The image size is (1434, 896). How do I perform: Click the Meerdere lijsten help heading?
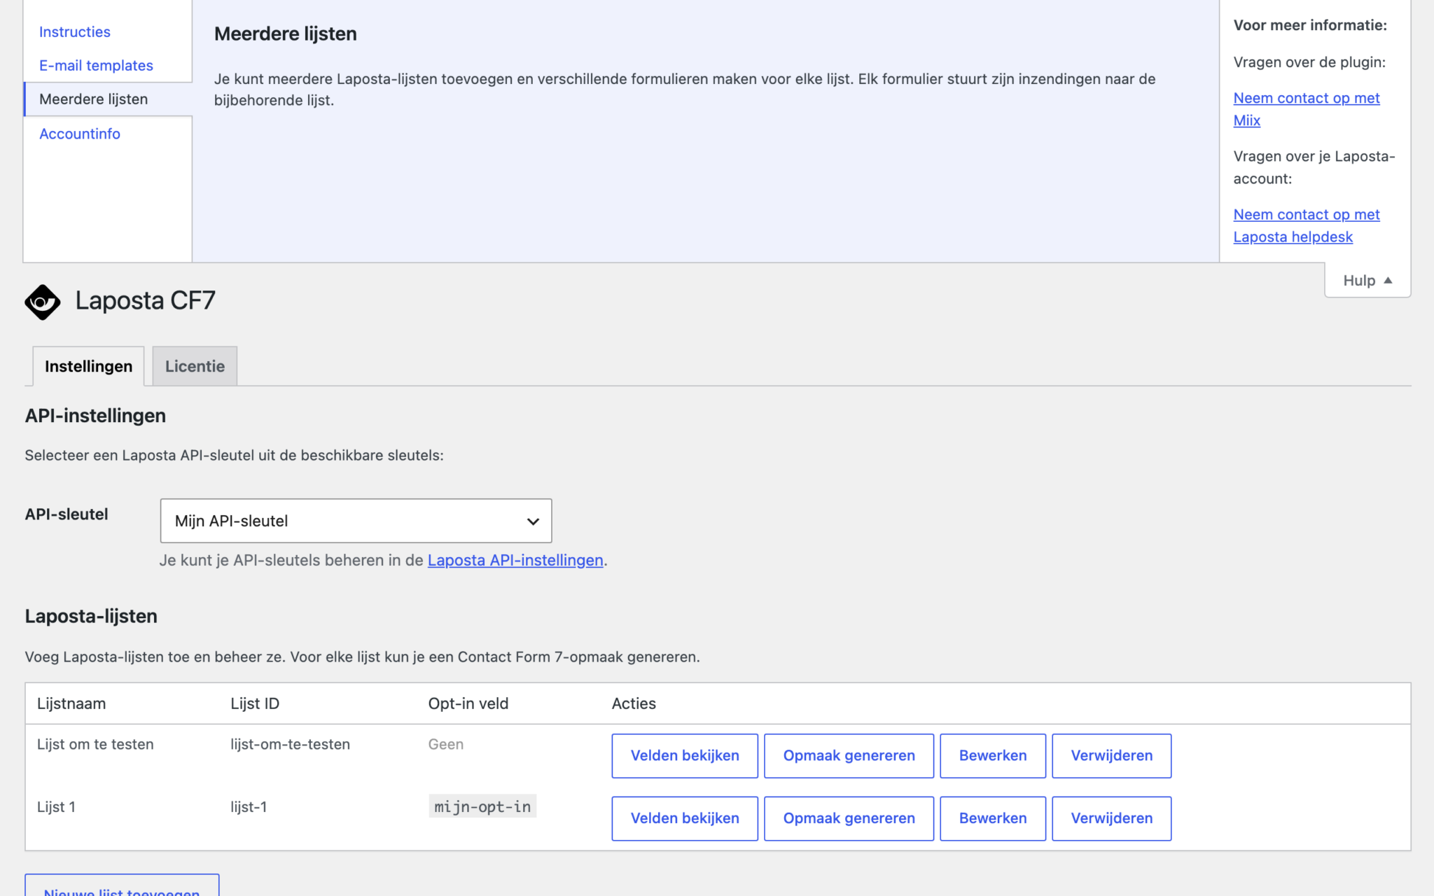[x=286, y=34]
